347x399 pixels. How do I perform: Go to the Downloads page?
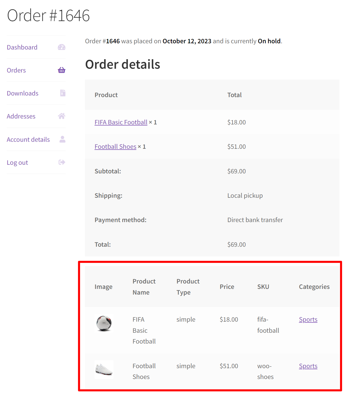click(x=22, y=93)
